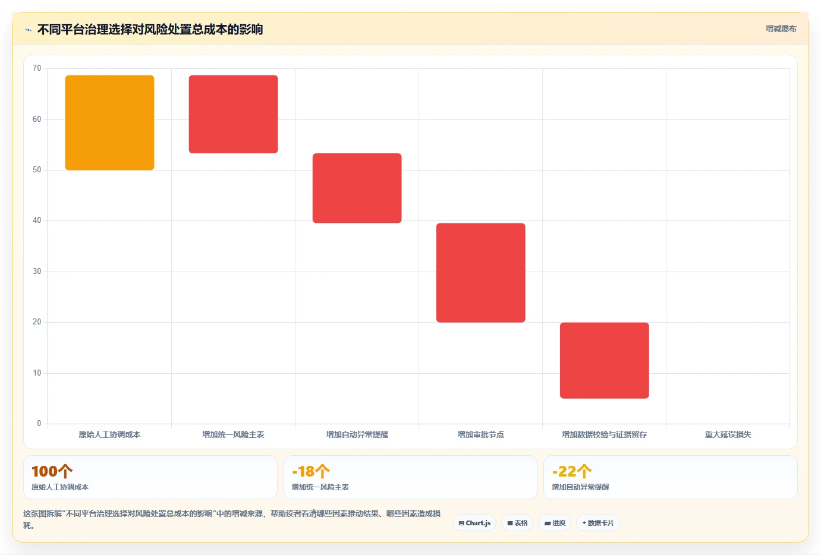The width and height of the screenshot is (821, 555).
Task: Click the chart title 不同平台治理选择对风险处置总成本的影响
Action: coord(150,30)
